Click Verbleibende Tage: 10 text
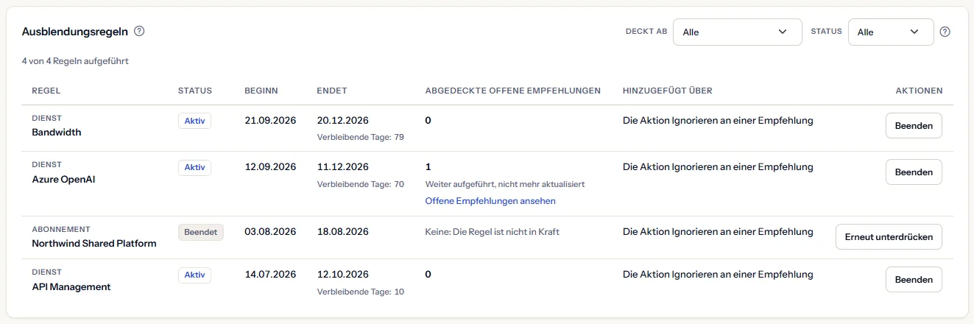Image resolution: width=974 pixels, height=324 pixels. (x=361, y=292)
